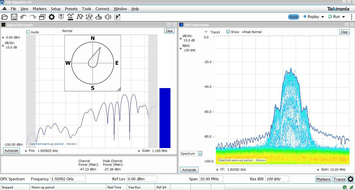355x190 pixels.
Task: Open the Settings gear on the toolbar
Action: 52,17
